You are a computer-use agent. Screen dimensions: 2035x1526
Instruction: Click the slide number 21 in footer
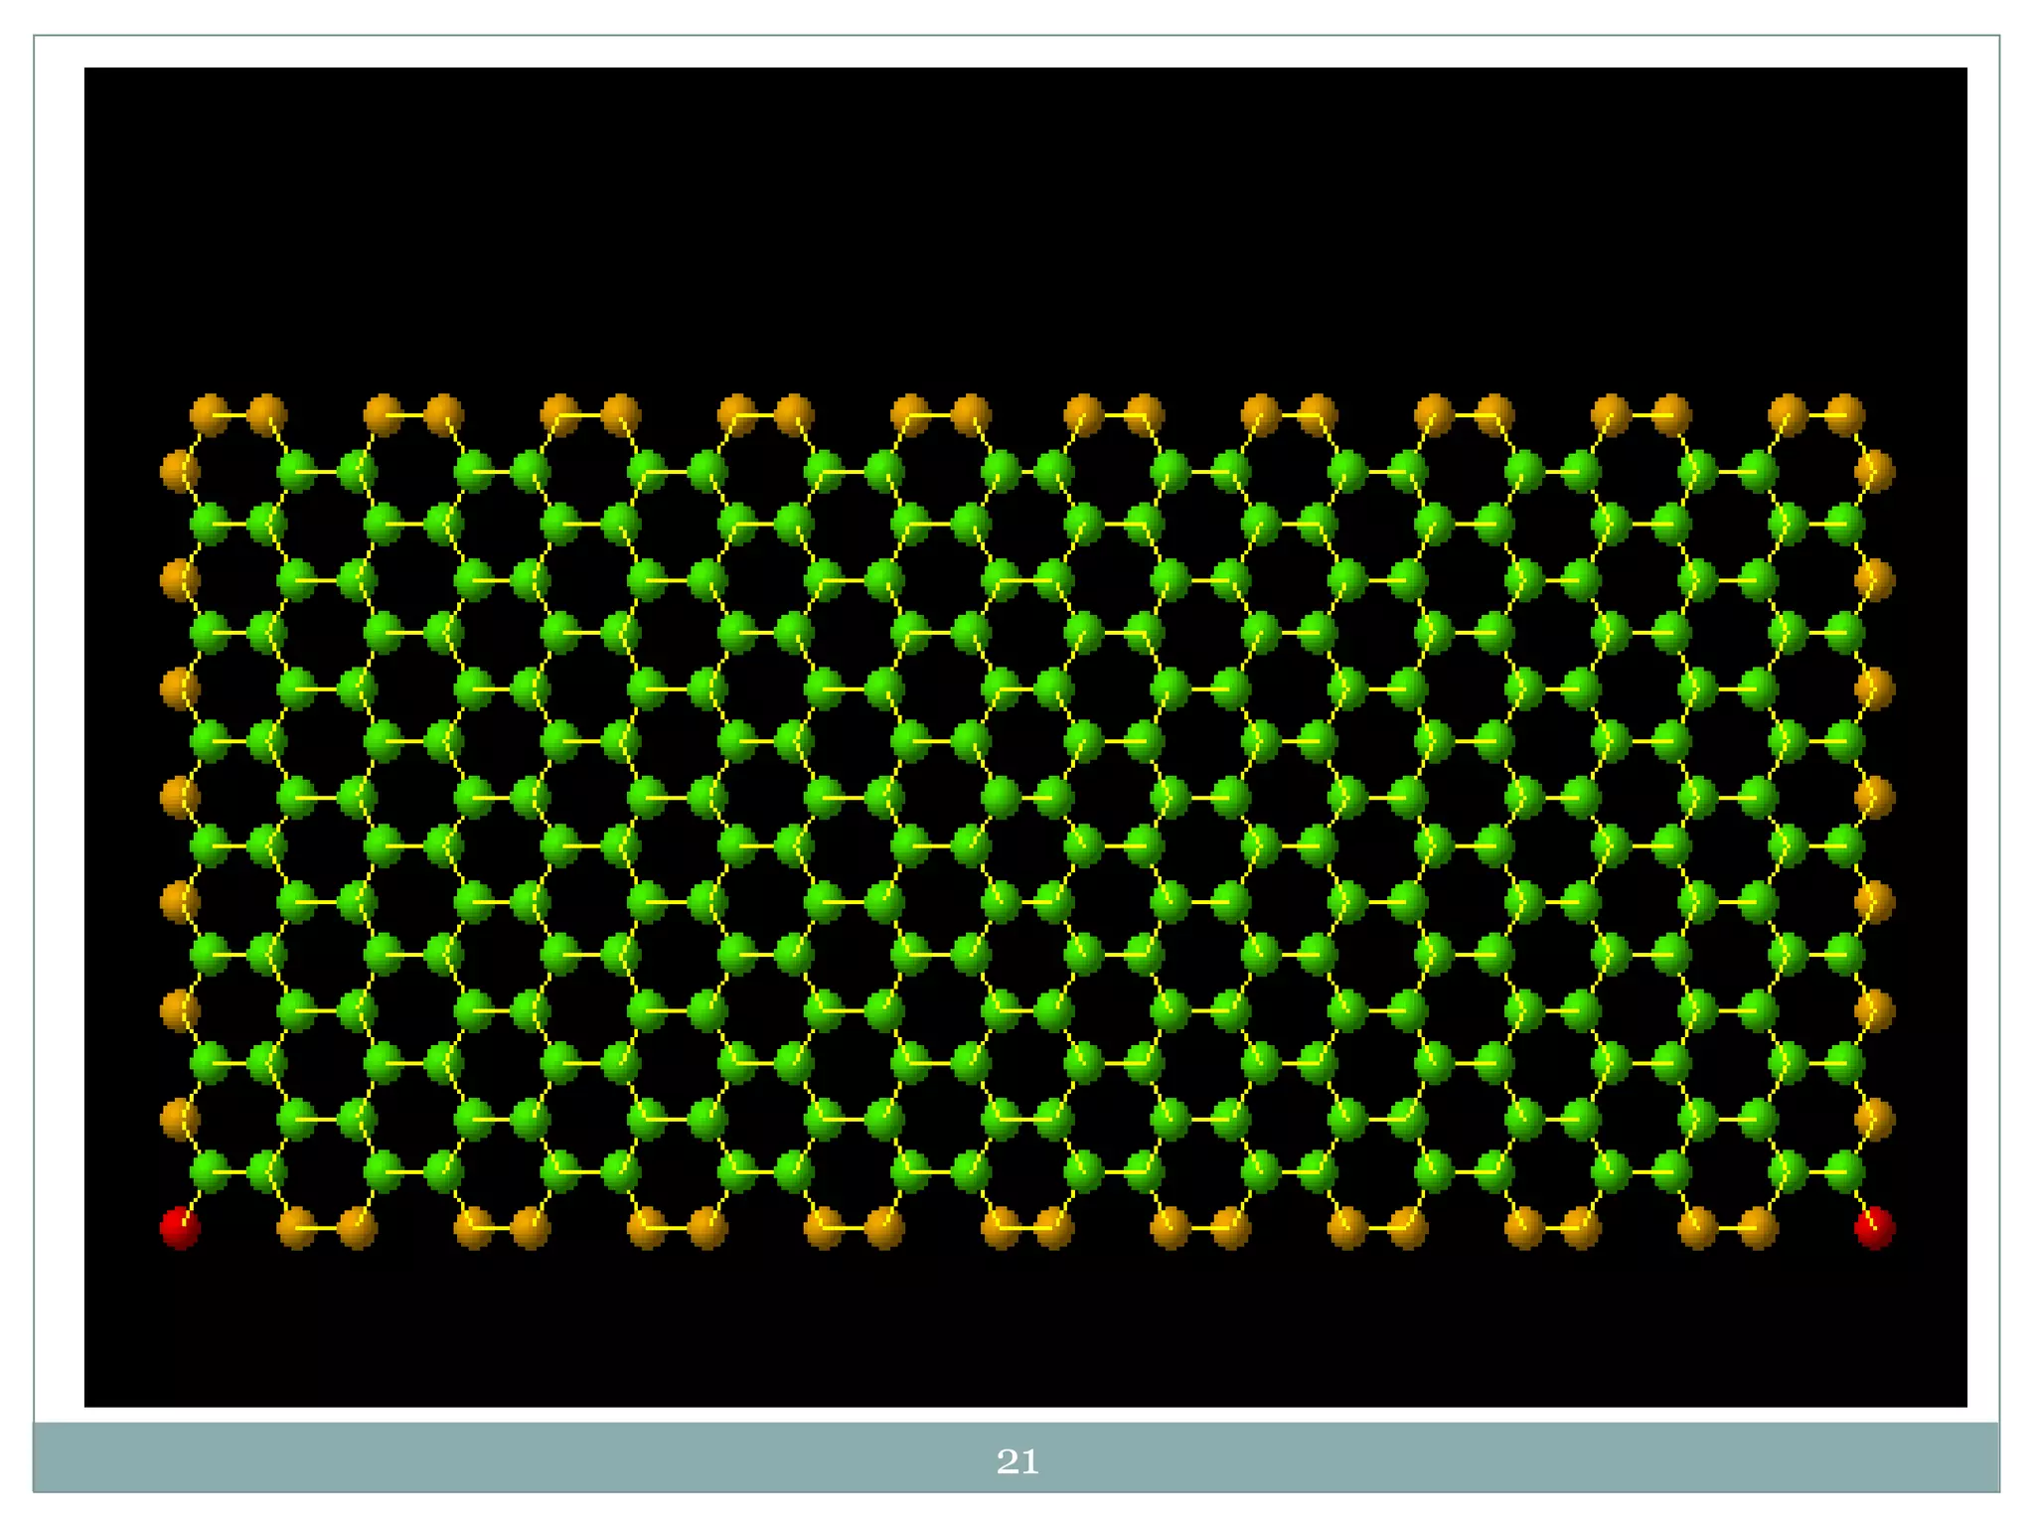pos(1017,1461)
